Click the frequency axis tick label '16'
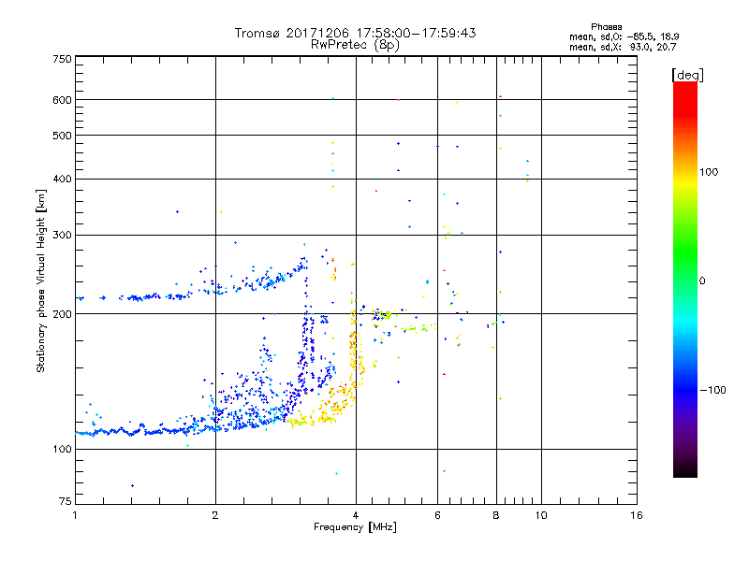 coord(637,515)
